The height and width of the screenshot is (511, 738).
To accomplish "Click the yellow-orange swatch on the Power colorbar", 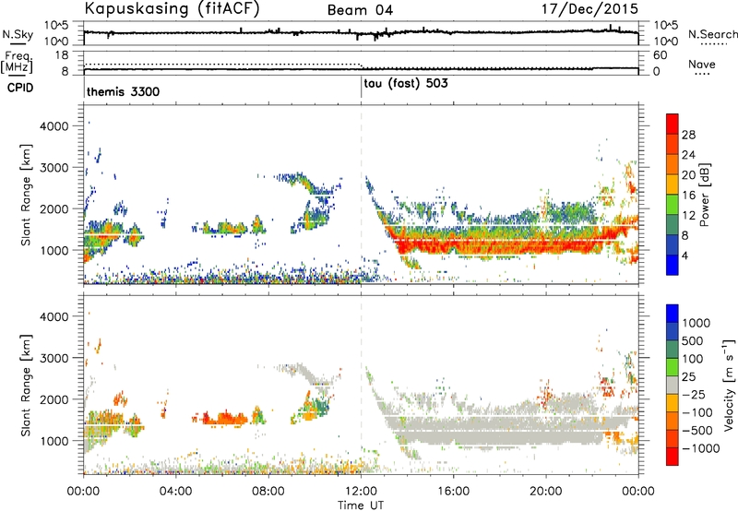I will pyautogui.click(x=673, y=184).
